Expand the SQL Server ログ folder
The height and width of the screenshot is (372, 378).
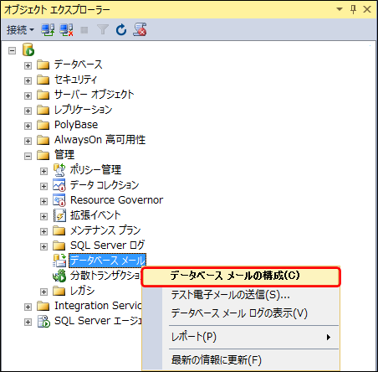tap(43, 246)
